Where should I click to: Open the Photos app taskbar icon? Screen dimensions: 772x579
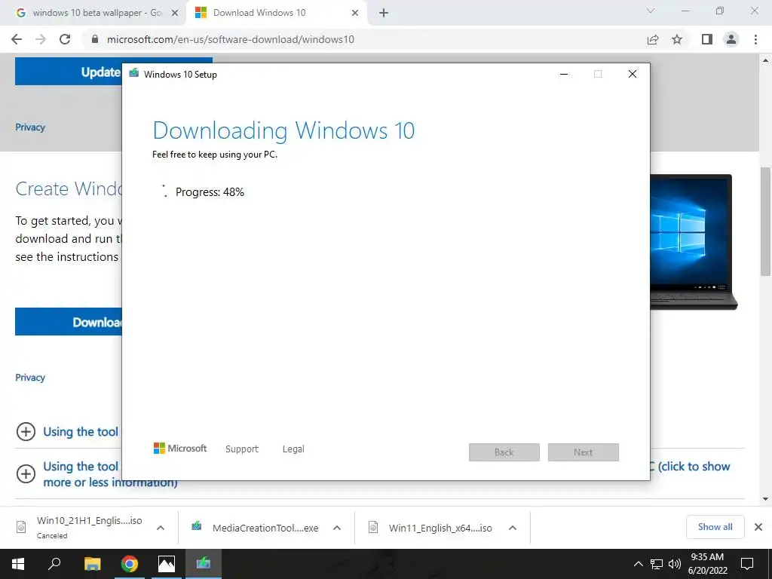pos(167,564)
